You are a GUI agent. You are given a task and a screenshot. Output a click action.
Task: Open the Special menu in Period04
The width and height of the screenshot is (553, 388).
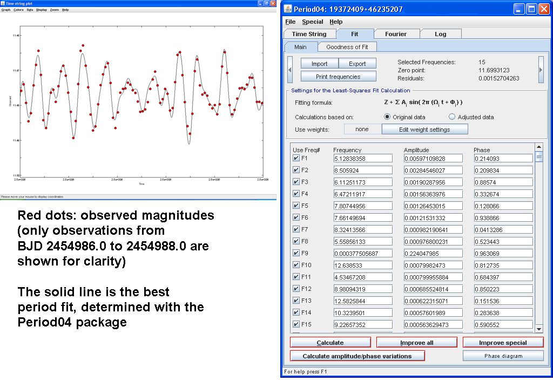coord(313,22)
